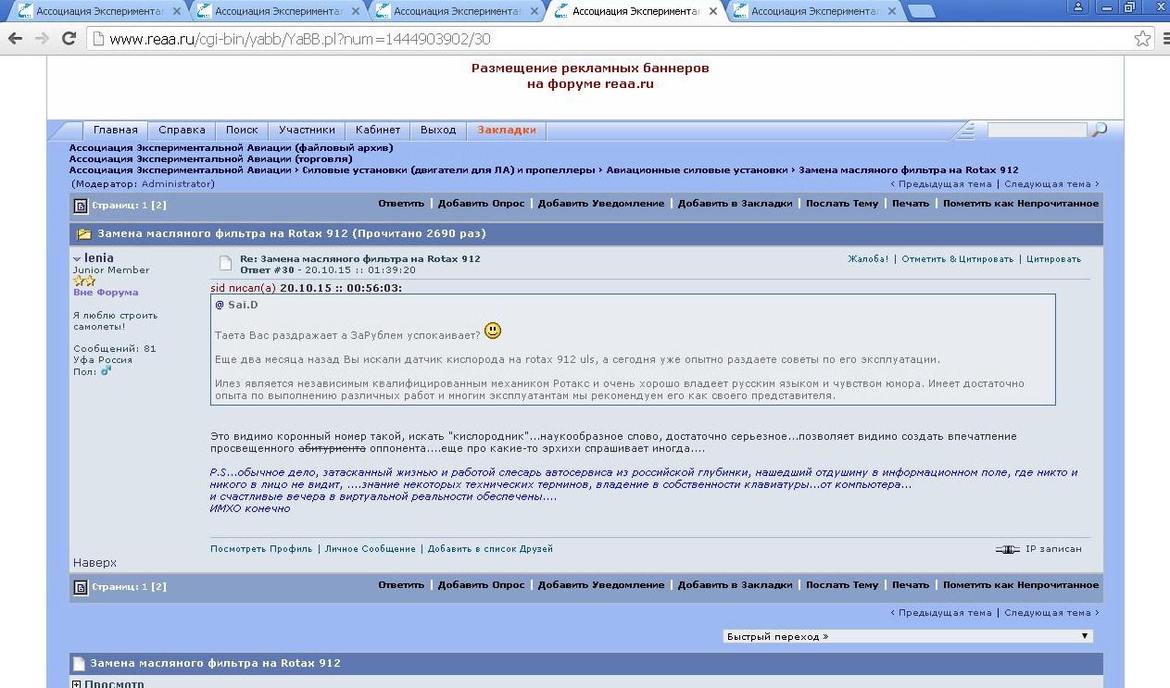This screenshot has height=688, width=1170.
Task: Open Посмотреть Профиль link
Action: 261,549
